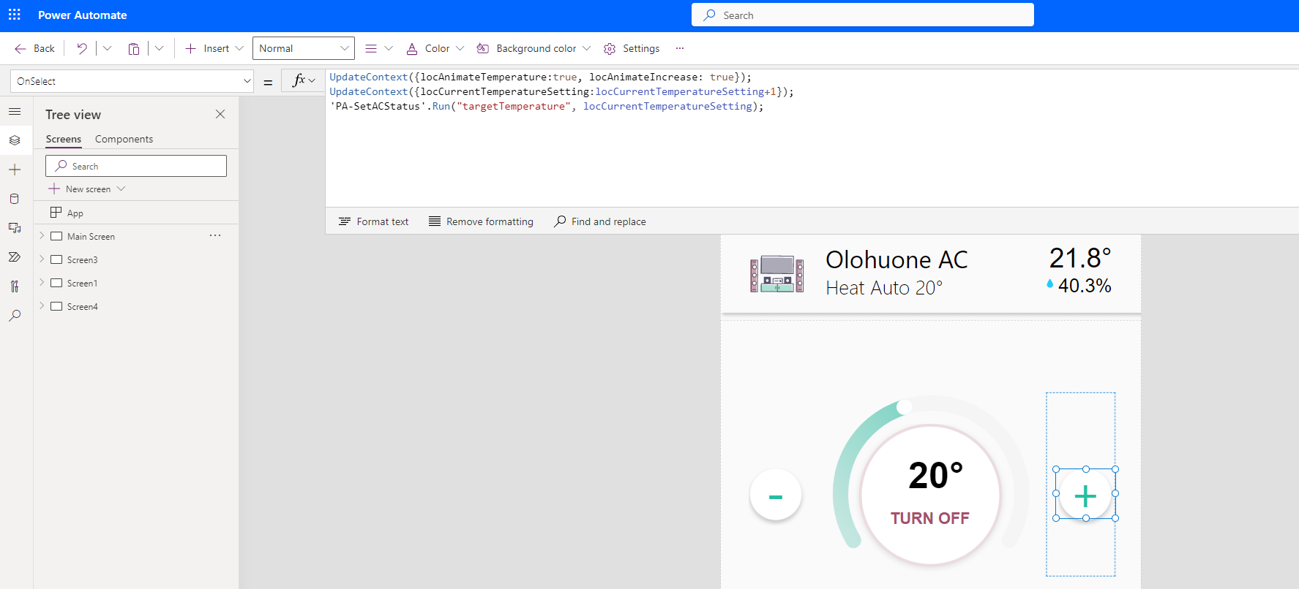Open the Settings gear in toolbar
The width and height of the screenshot is (1299, 589).
[632, 48]
